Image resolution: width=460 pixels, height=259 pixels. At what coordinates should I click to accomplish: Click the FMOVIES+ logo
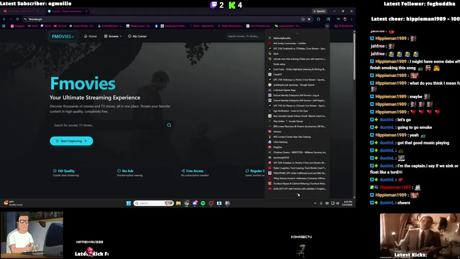63,36
